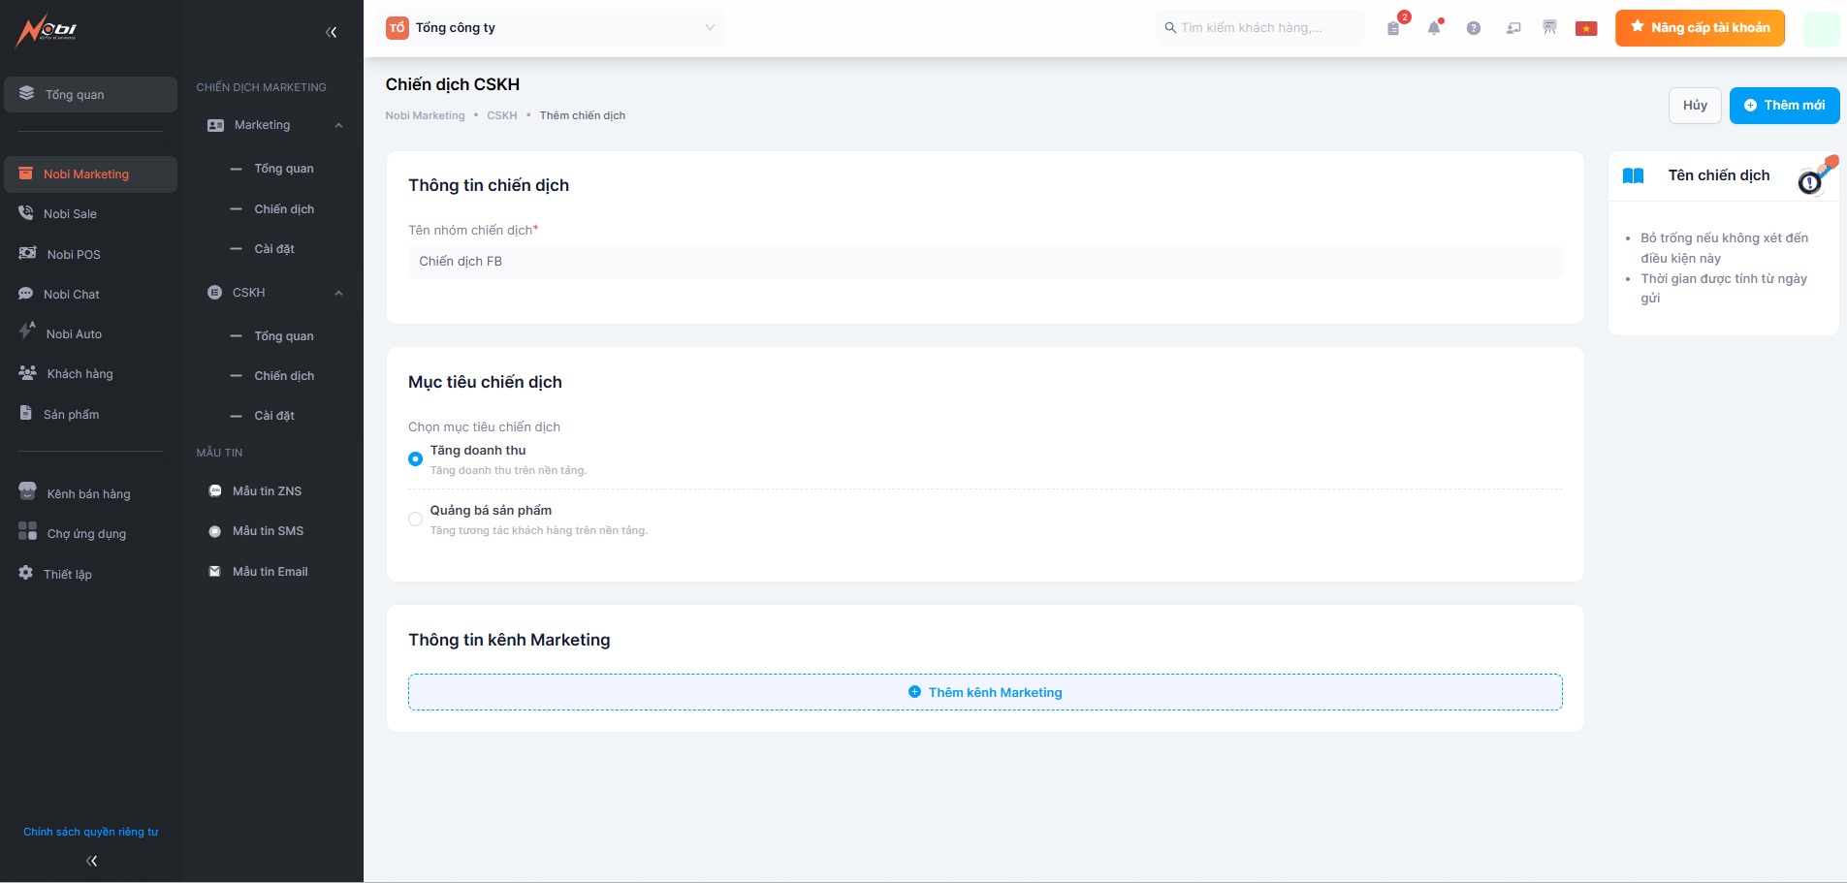Click the Nobi logo in sidebar
Viewport: 1847px width, 883px height.
(x=47, y=30)
